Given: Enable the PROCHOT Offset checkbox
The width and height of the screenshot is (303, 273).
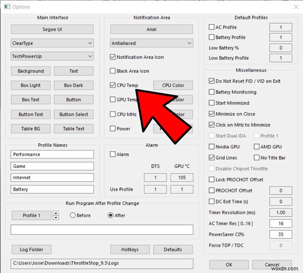Looking at the screenshot, I should [x=211, y=190].
